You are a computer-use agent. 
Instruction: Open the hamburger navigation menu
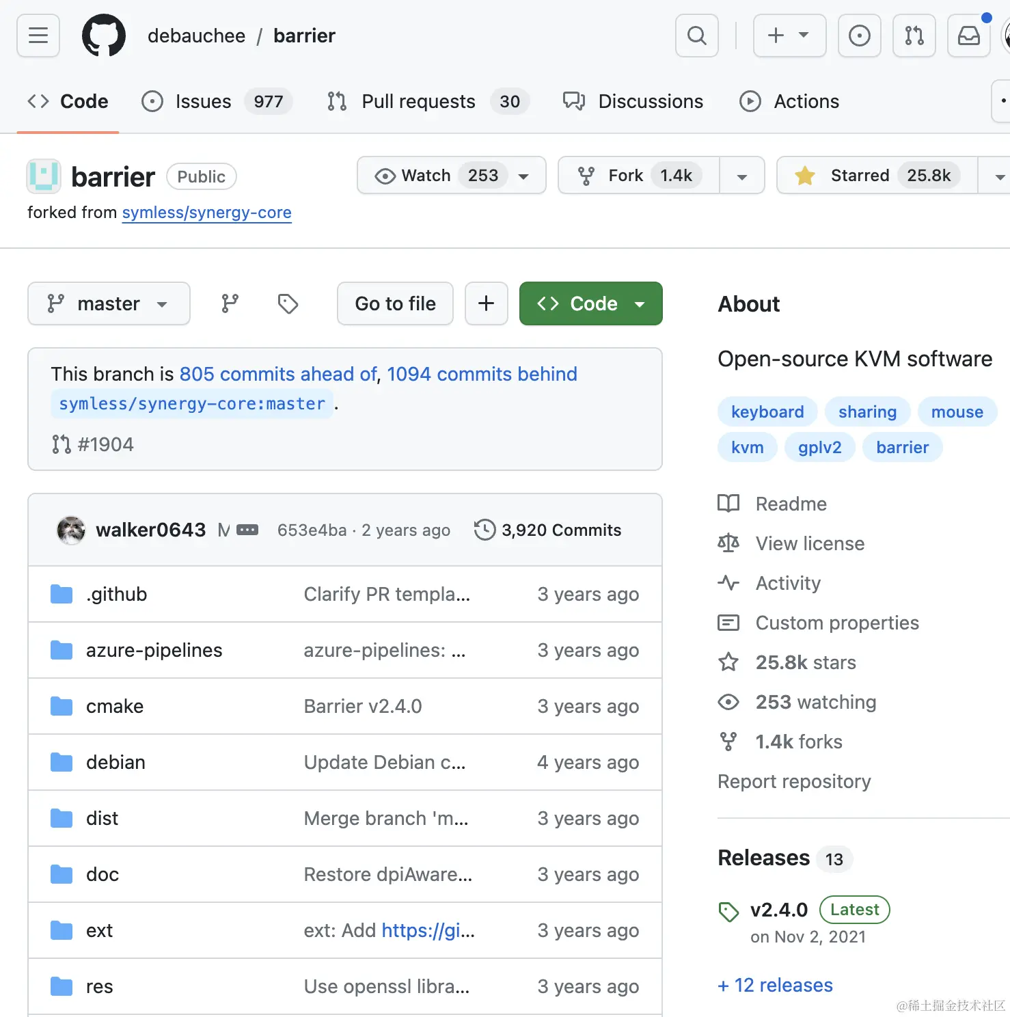(38, 36)
